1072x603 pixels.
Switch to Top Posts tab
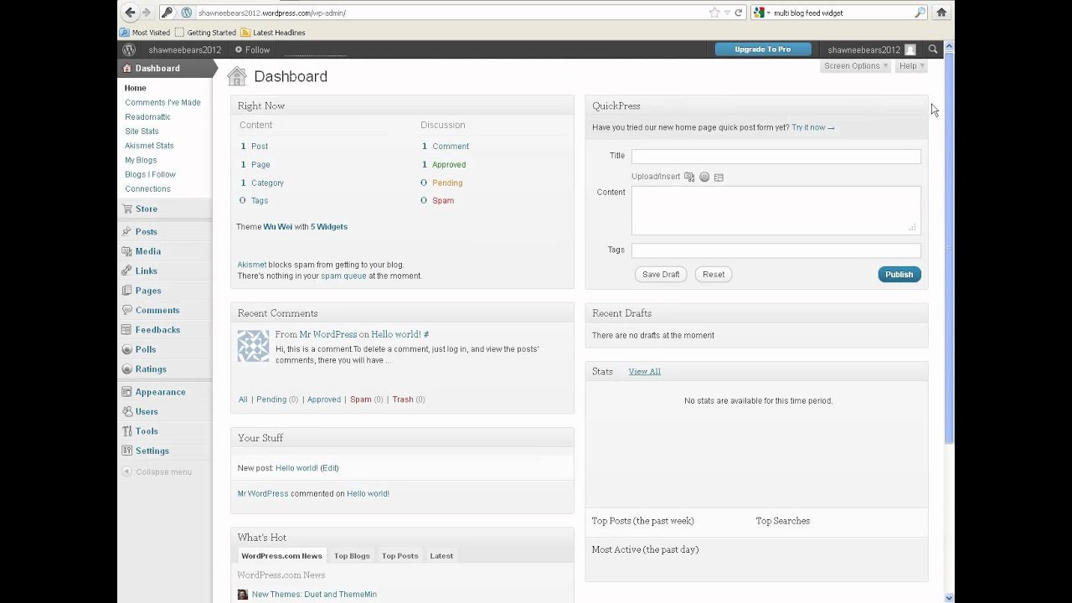click(399, 556)
